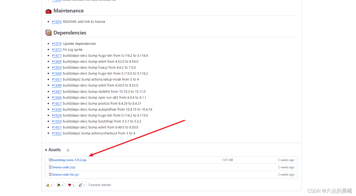Click text 'Fix svg sprite'
356x196 pixels.
73,50
